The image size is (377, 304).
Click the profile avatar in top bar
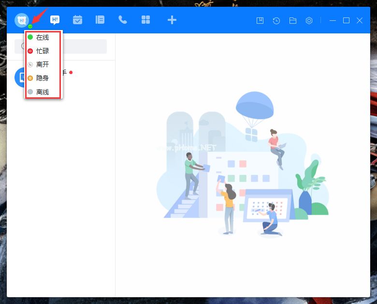pyautogui.click(x=22, y=20)
